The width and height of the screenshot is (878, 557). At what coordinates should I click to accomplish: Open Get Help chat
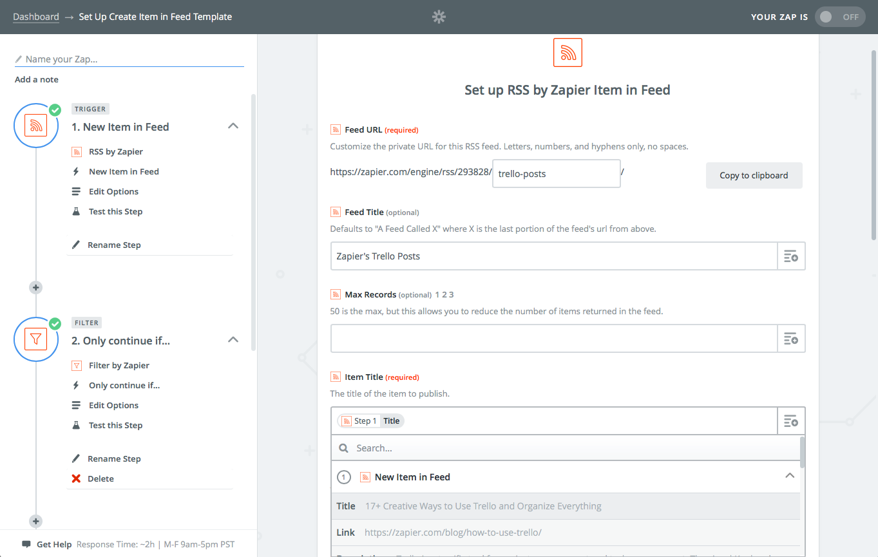54,544
